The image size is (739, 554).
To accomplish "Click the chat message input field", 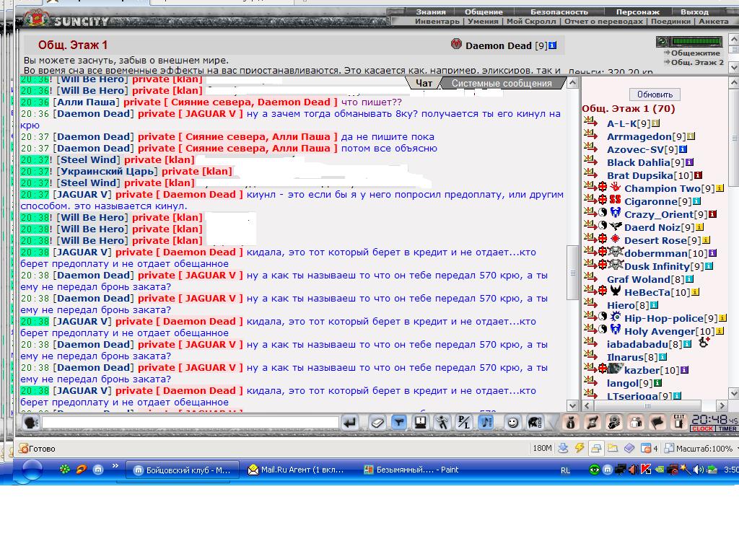I will point(190,423).
